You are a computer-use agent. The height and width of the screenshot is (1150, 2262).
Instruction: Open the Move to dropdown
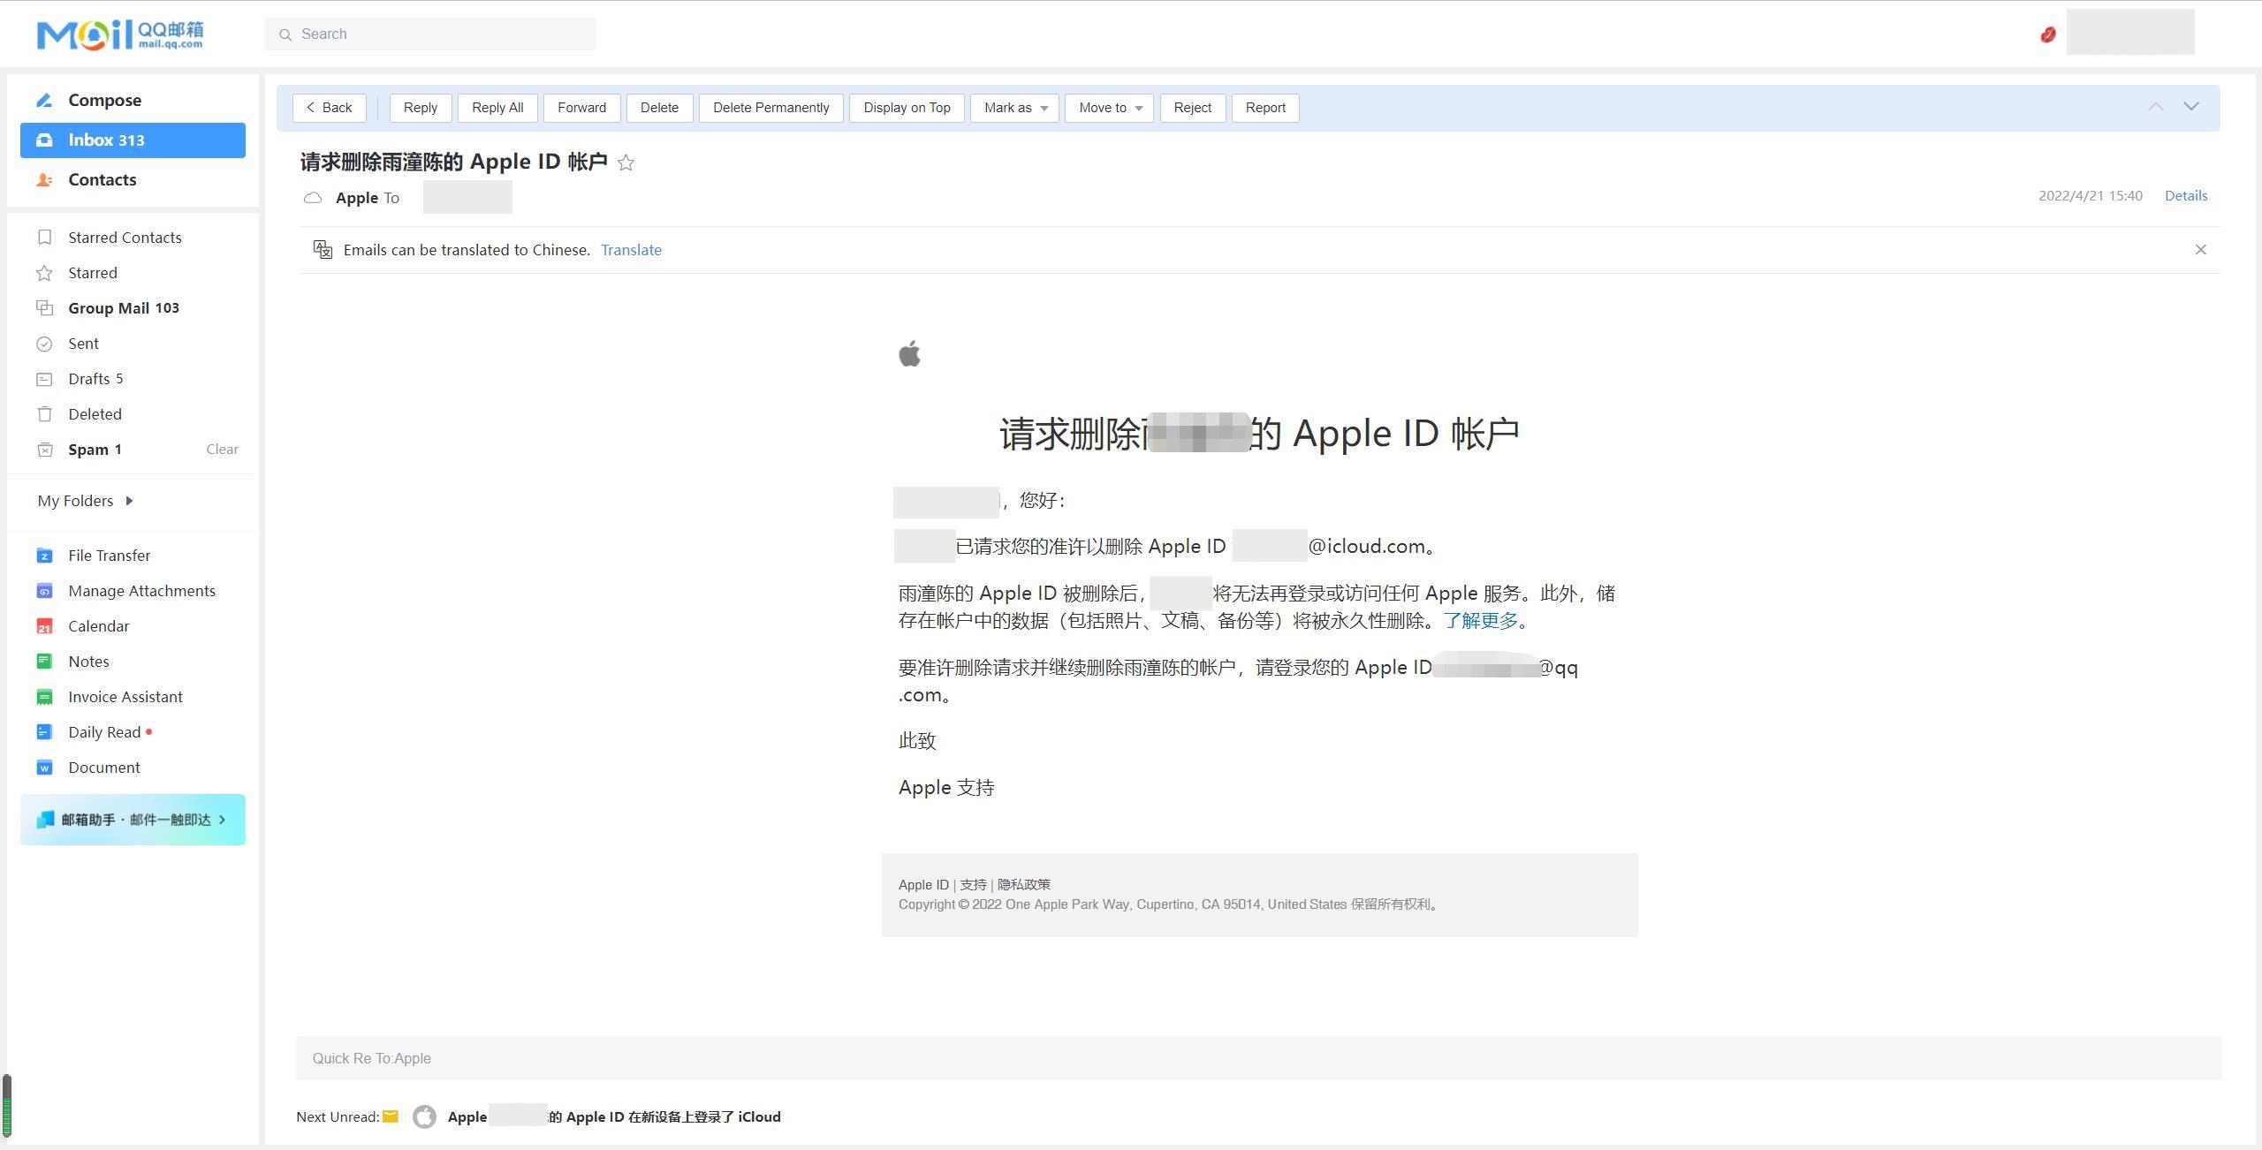[1109, 108]
